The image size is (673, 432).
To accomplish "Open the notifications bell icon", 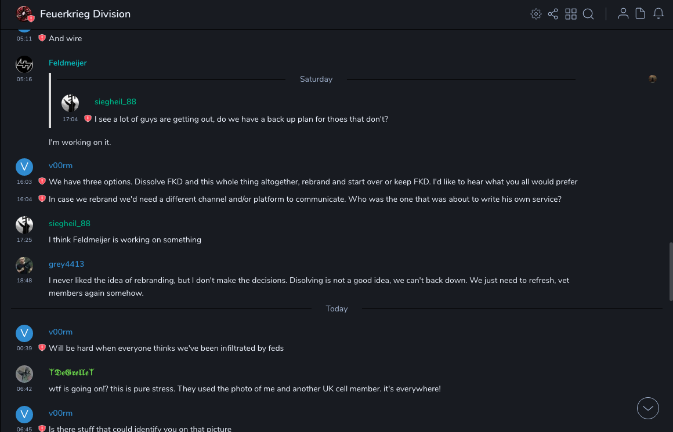I will [x=658, y=14].
